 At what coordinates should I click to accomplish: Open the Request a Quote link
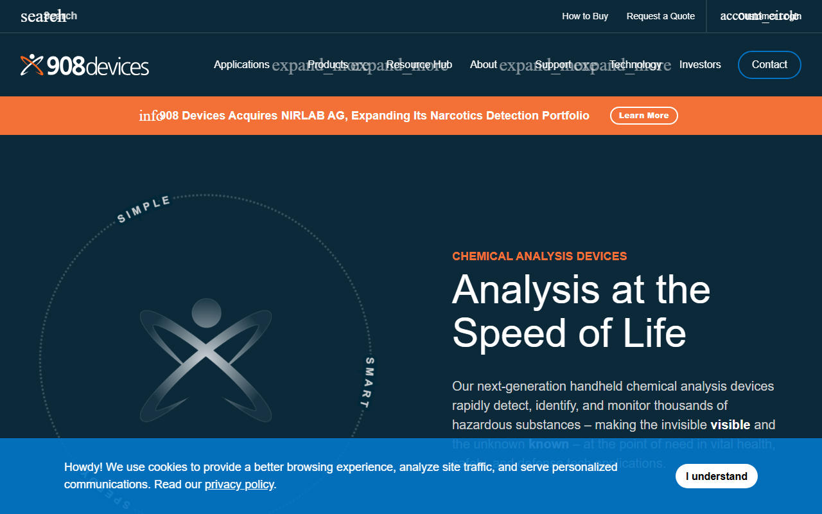point(661,16)
